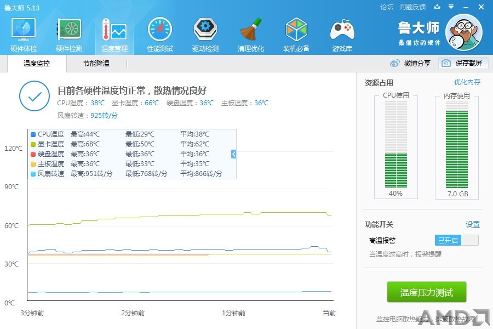Click the 内存使用 memory bar meter
The width and height of the screenshot is (493, 329).
(456, 144)
